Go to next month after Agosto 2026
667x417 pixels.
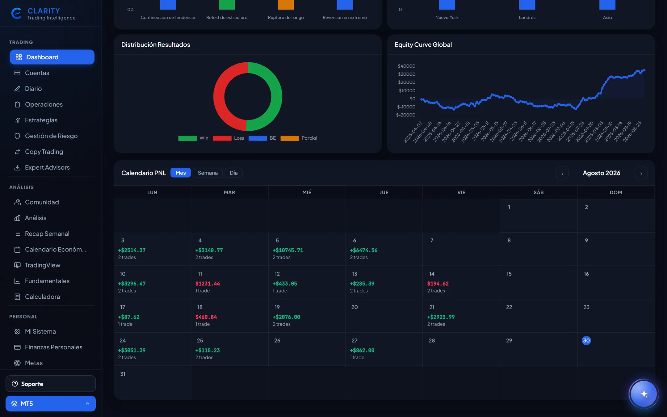click(x=641, y=173)
